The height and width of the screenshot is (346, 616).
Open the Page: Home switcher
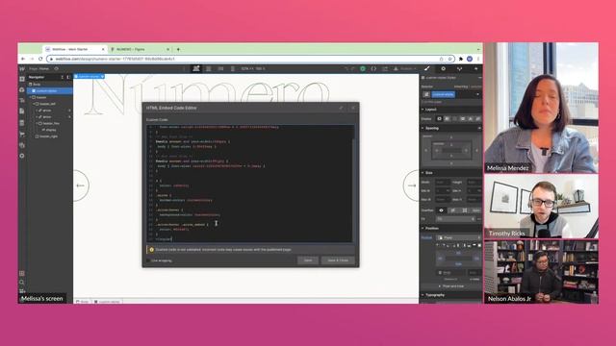(38, 68)
